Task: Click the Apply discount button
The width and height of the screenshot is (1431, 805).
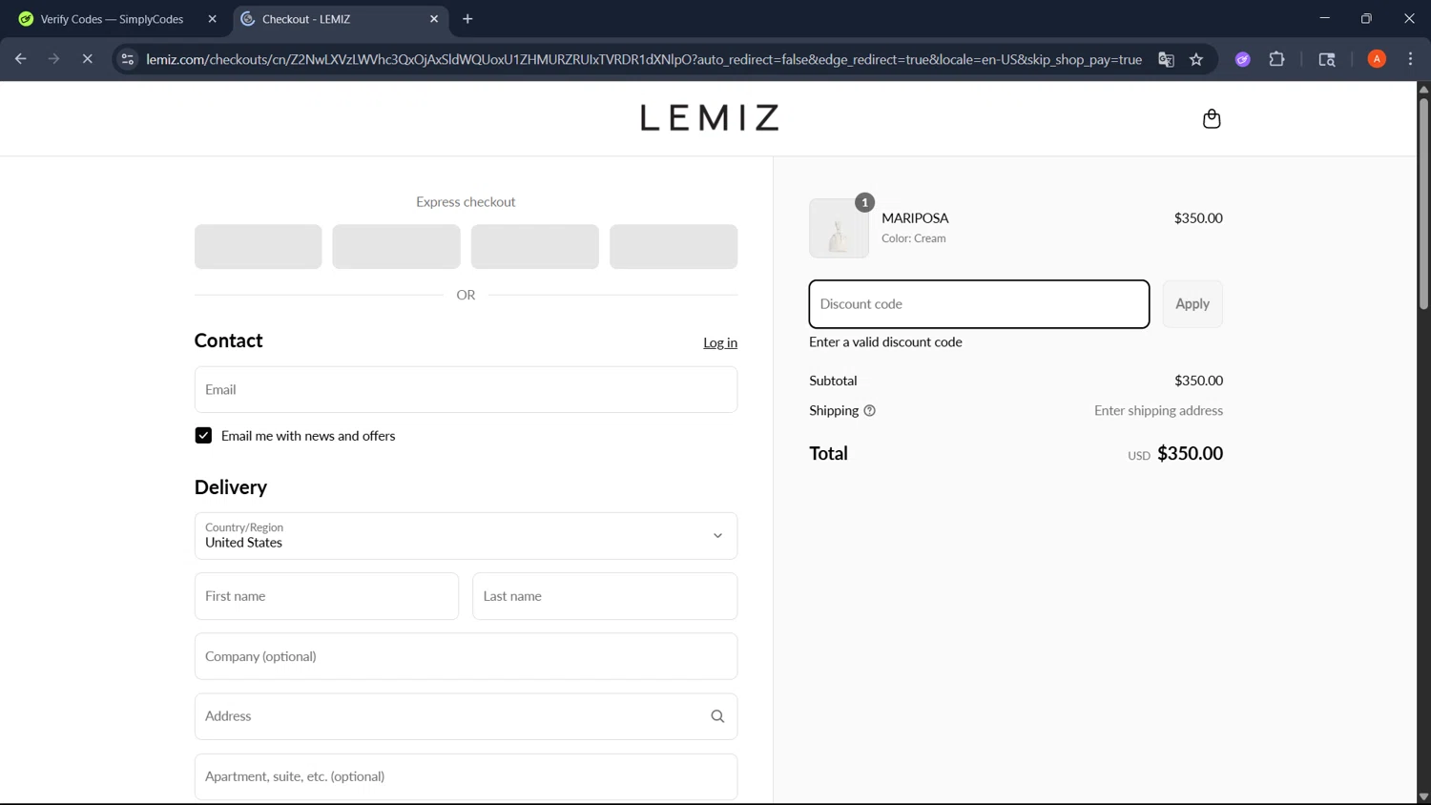Action: pos(1192,304)
